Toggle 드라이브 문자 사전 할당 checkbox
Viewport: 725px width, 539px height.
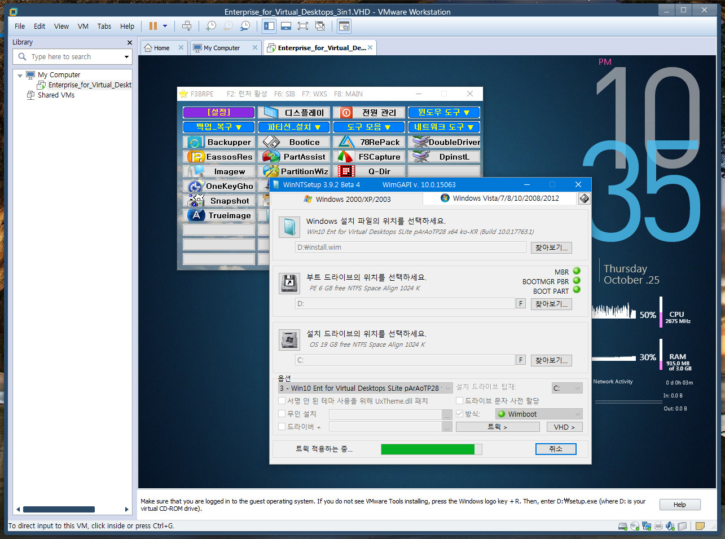pyautogui.click(x=460, y=401)
